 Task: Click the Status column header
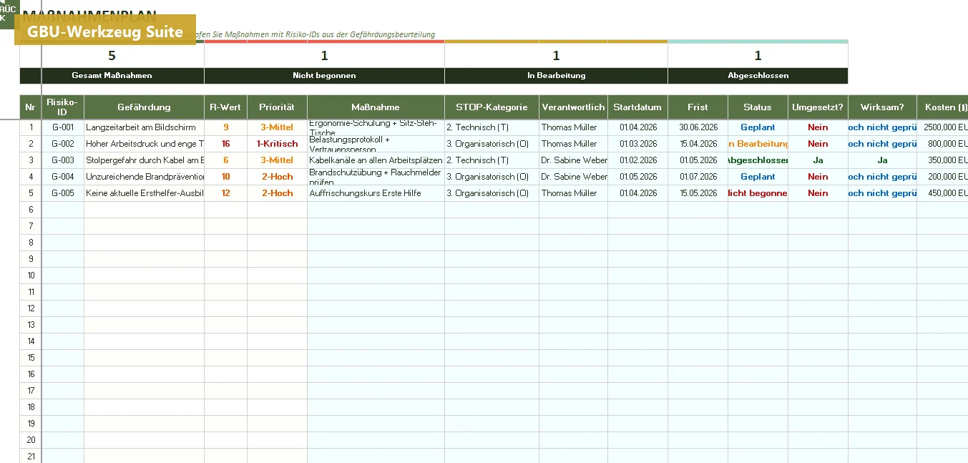tap(758, 107)
